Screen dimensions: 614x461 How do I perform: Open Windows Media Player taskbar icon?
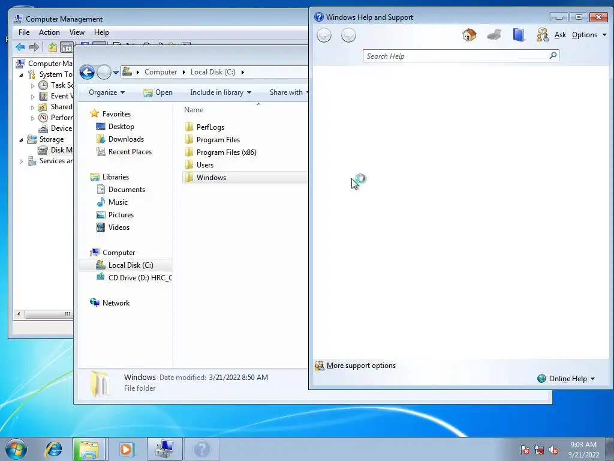pos(127,449)
